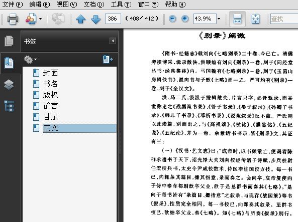The width and height of the screenshot is (298, 222).
Task: Go to previous page with up arrow
Action: (81, 19)
